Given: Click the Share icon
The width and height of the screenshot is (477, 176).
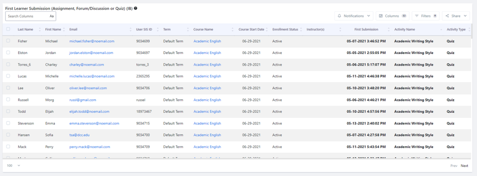Looking at the screenshot, I should pos(447,16).
